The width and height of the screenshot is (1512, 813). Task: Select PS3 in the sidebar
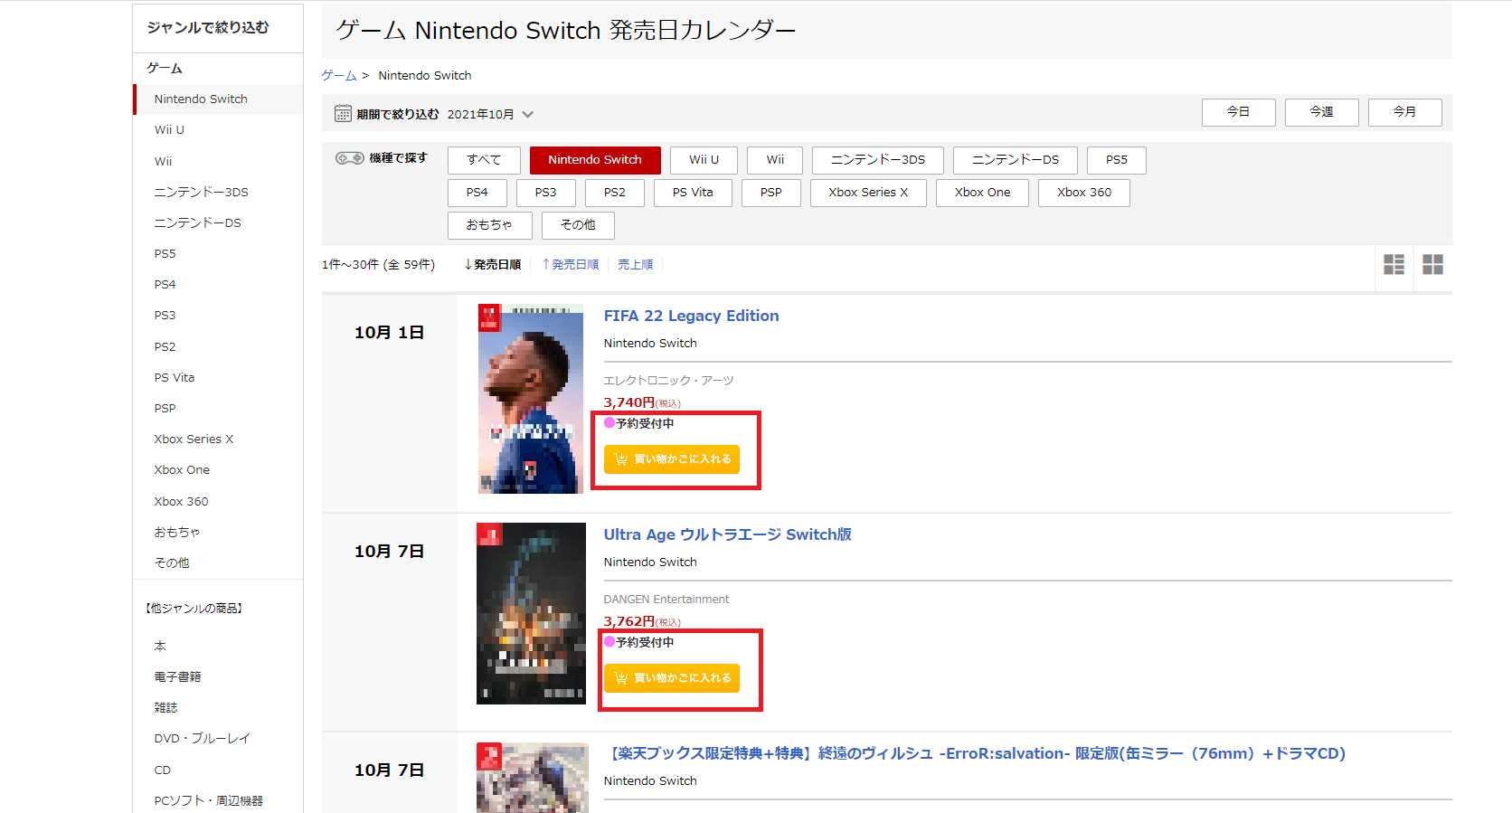[x=165, y=316]
